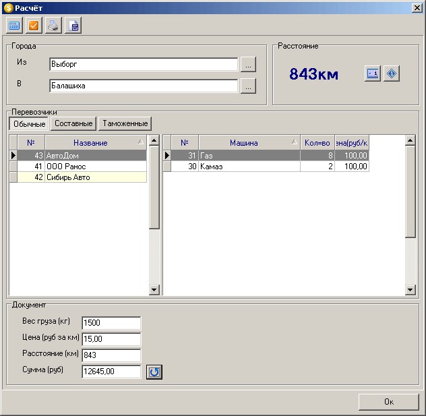Click the vehicles list scrollbar thumb
This screenshot has width=426, height=416.
pyautogui.click(x=410, y=192)
